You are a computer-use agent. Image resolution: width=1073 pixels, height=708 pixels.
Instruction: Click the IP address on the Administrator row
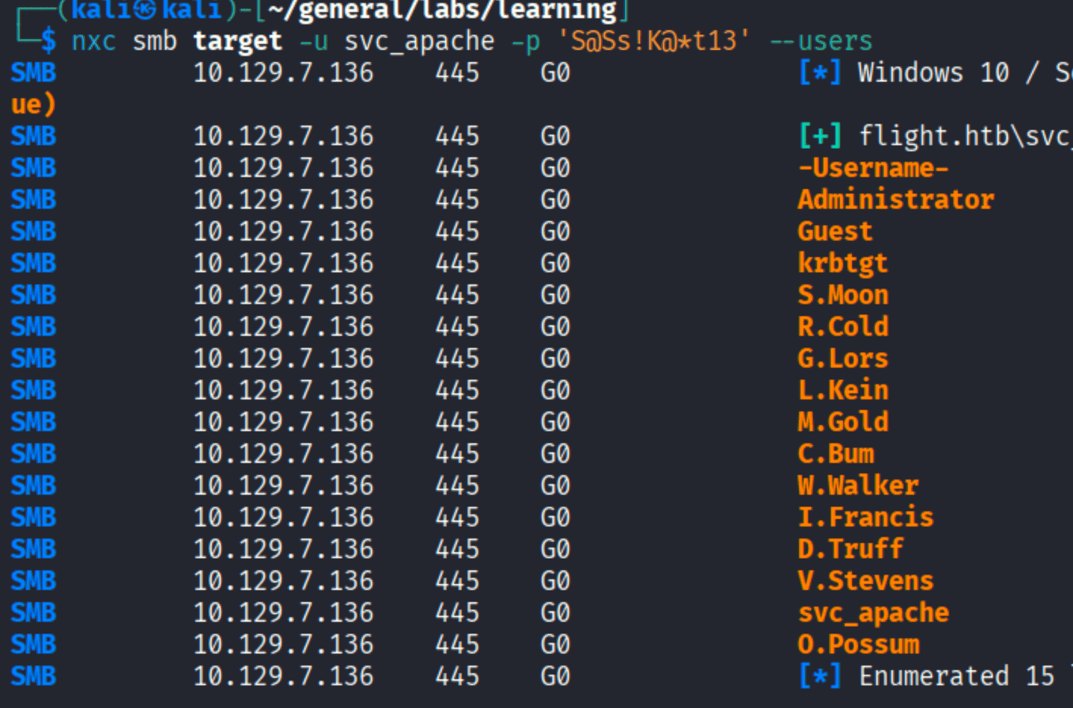(283, 200)
